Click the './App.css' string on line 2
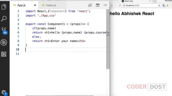This screenshot has height=96, width=172. tap(47, 15)
